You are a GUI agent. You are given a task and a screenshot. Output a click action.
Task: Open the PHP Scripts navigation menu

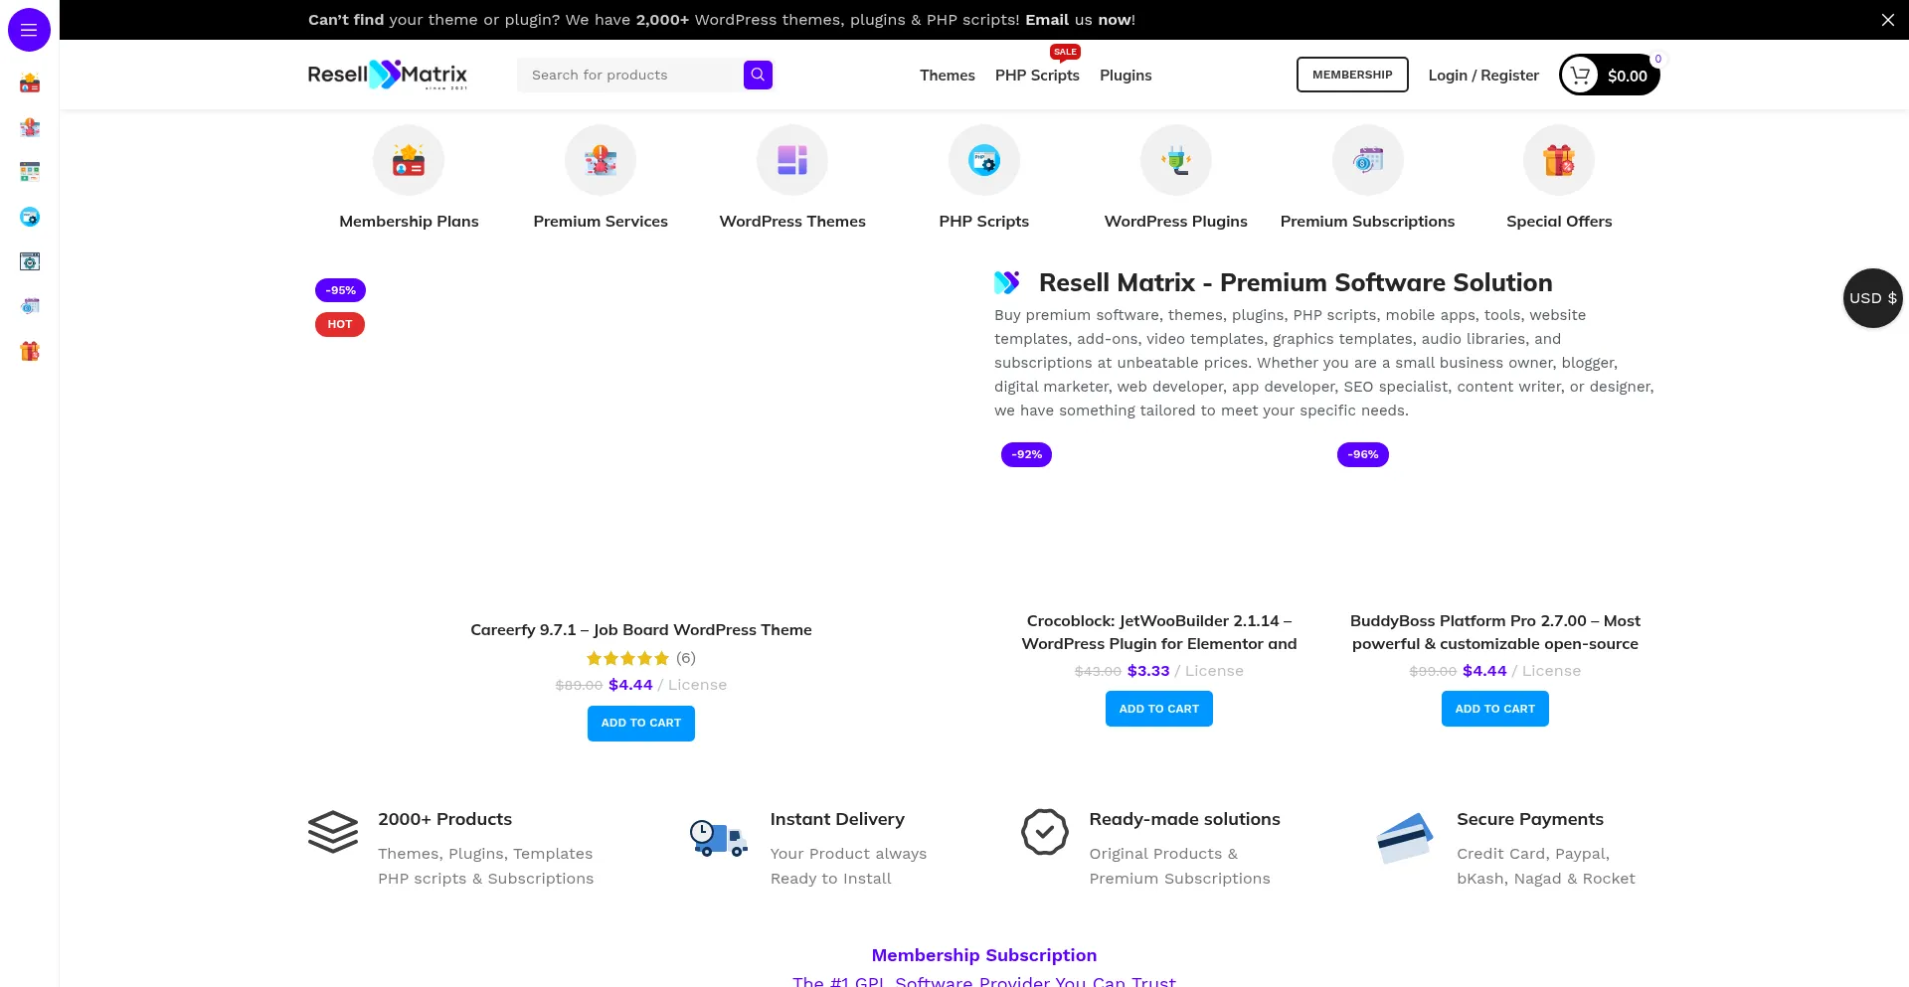point(1037,76)
